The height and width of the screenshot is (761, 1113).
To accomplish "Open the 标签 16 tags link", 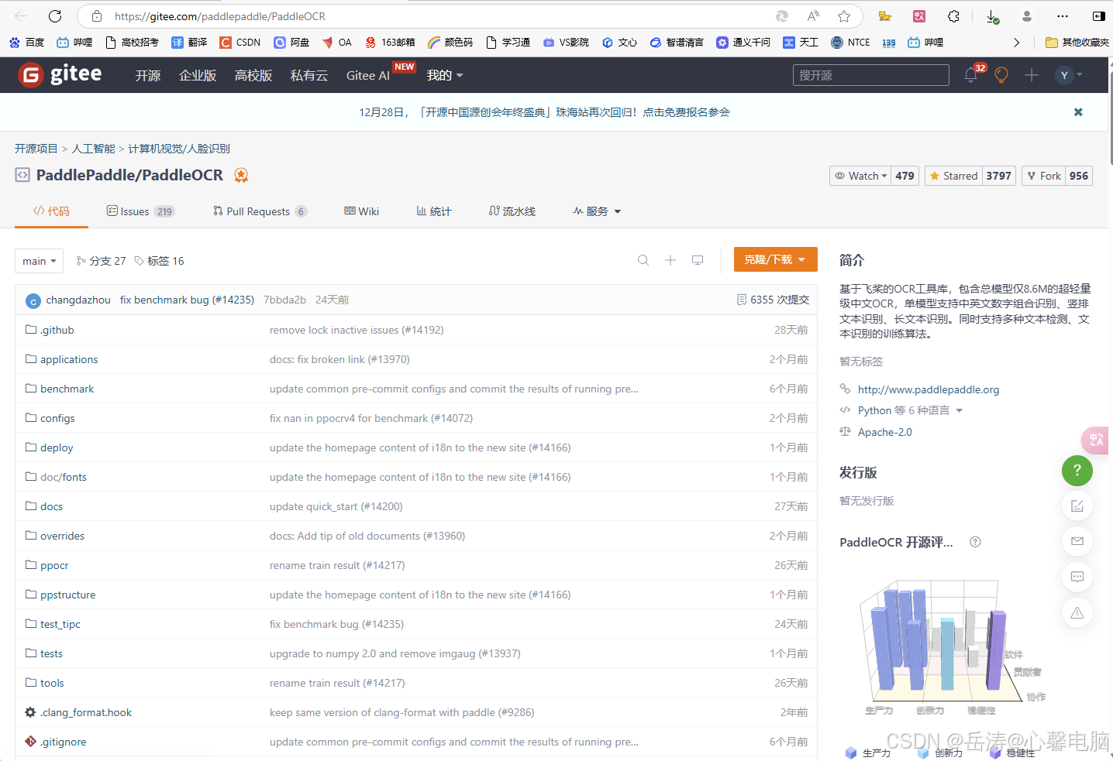I will coord(159,261).
